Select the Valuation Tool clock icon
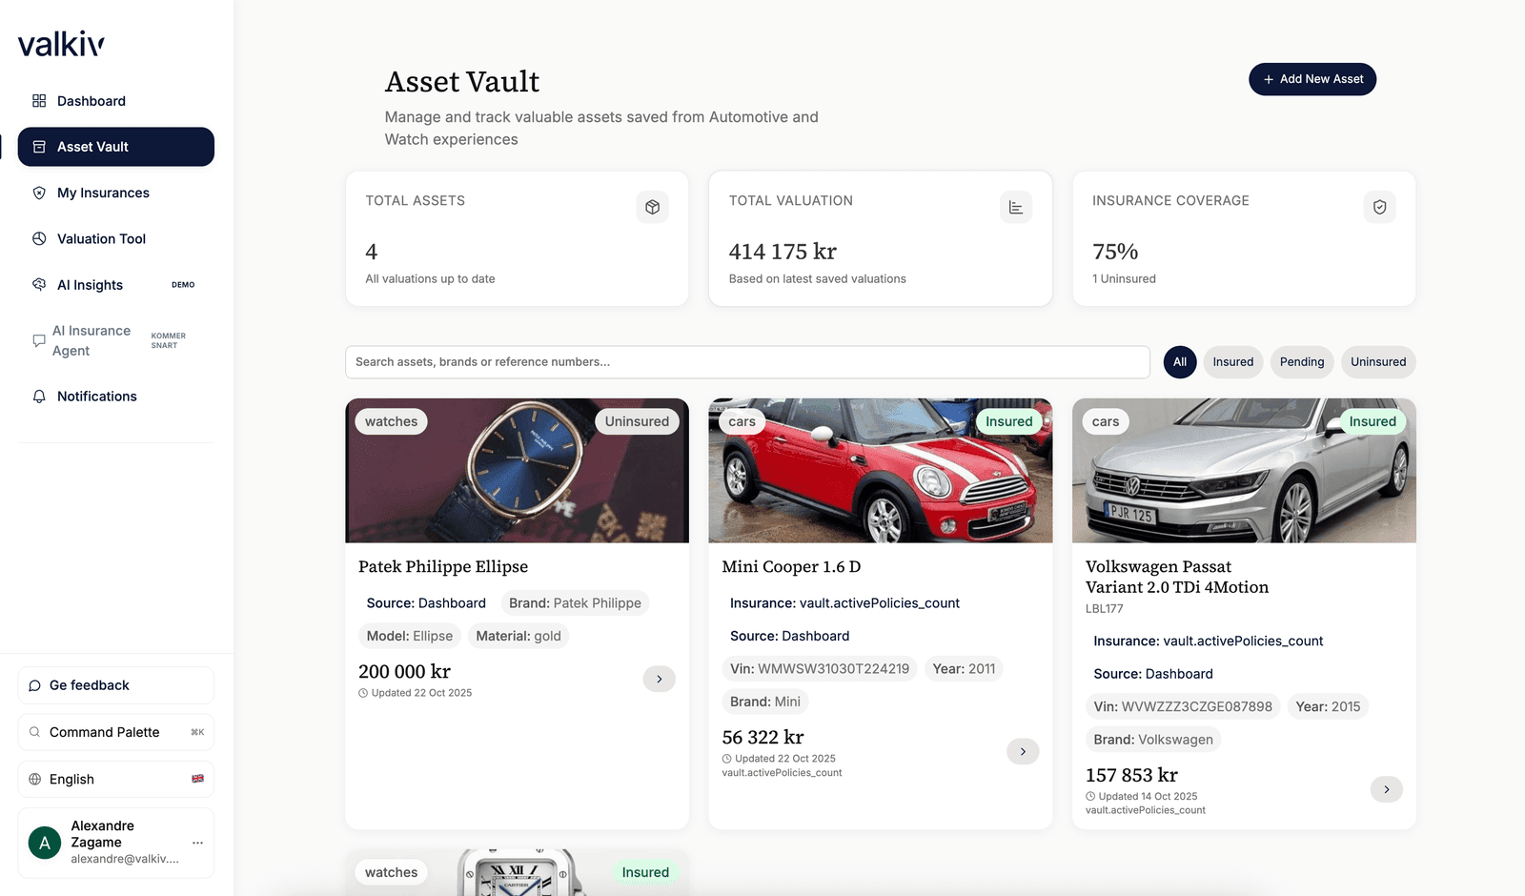Viewport: 1525px width, 896px height. (x=38, y=238)
